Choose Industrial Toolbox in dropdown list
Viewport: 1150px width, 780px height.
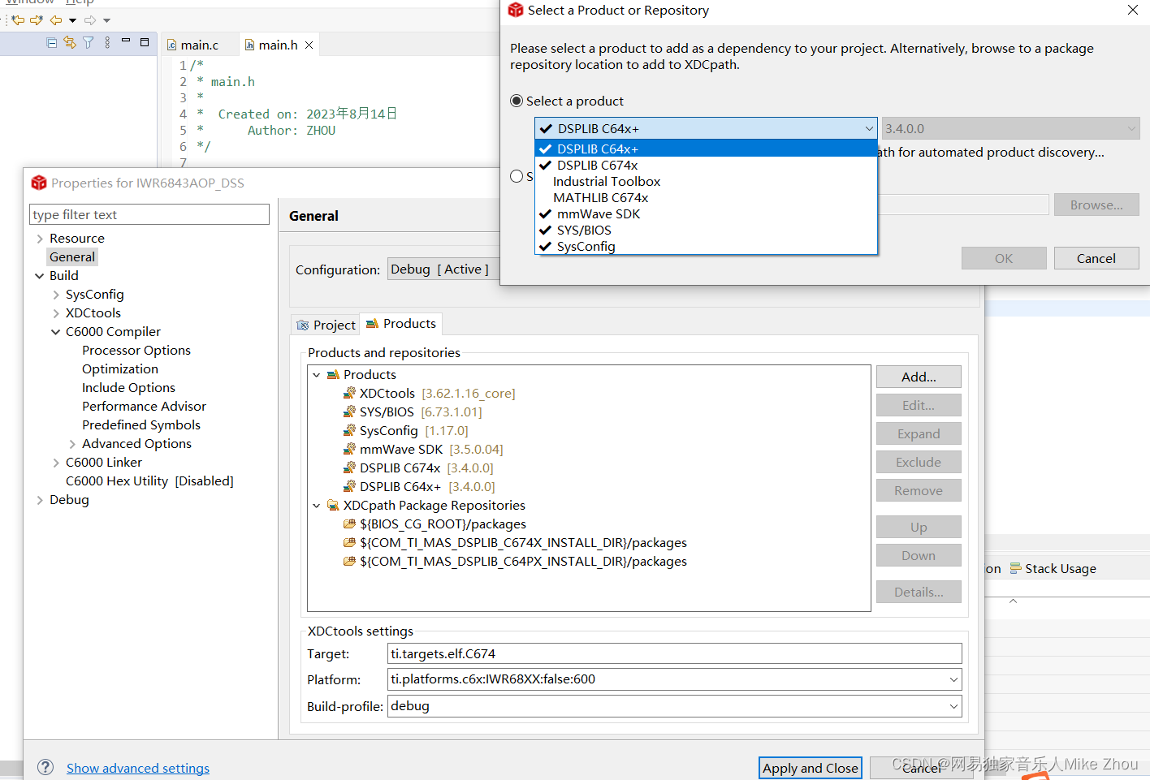[x=706, y=182]
